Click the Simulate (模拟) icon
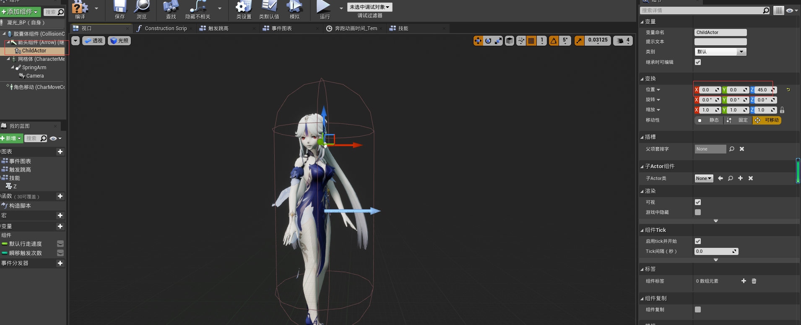Image resolution: width=801 pixels, height=325 pixels. 294,7
